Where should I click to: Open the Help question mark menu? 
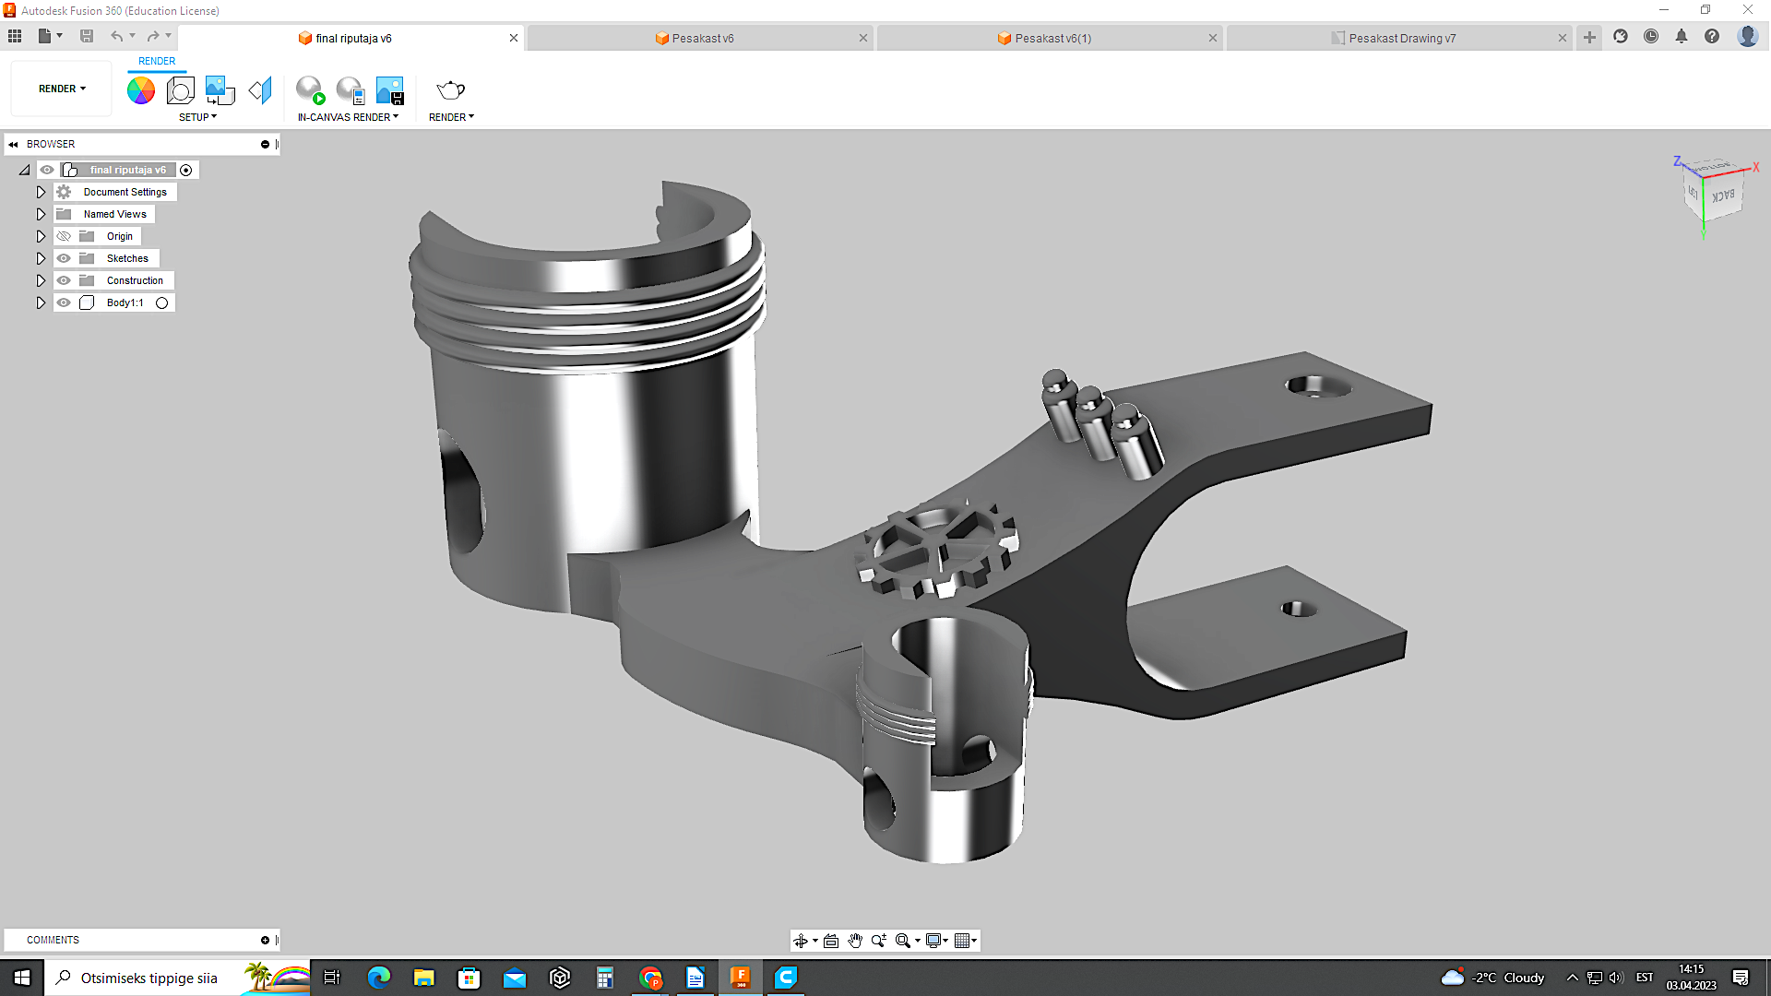tap(1712, 36)
